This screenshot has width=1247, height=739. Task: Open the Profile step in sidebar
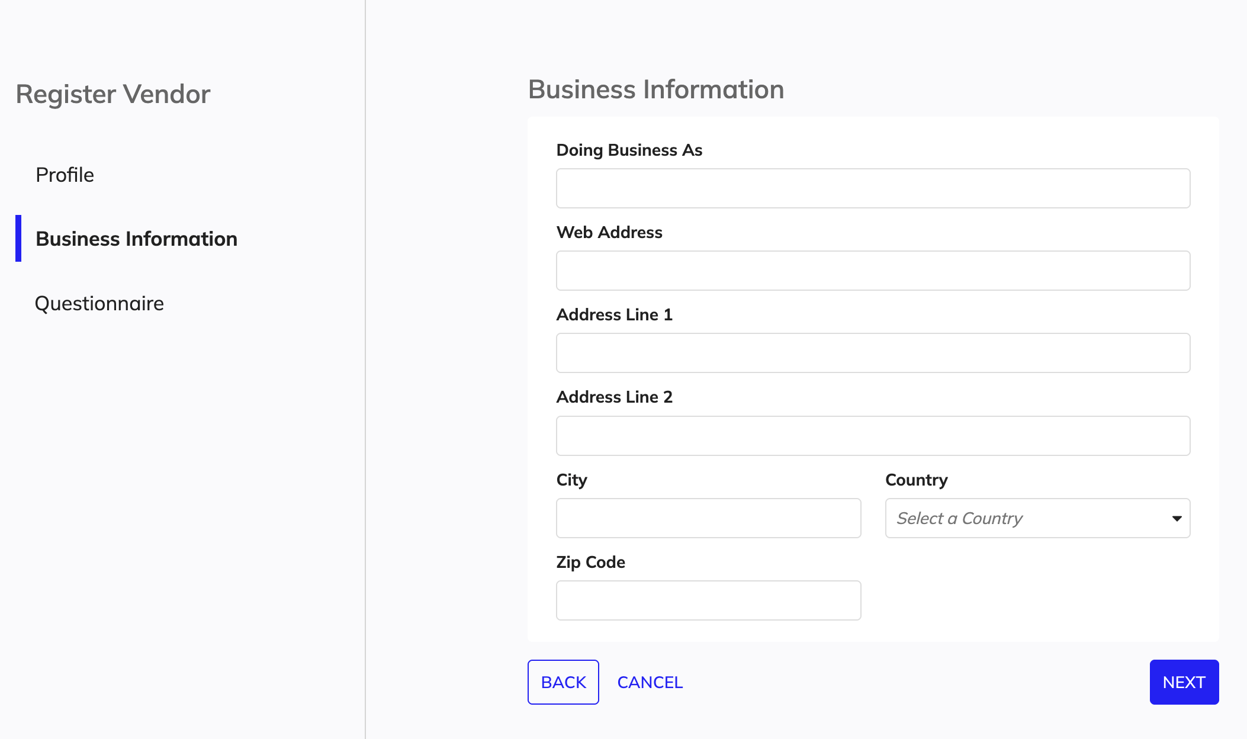65,175
